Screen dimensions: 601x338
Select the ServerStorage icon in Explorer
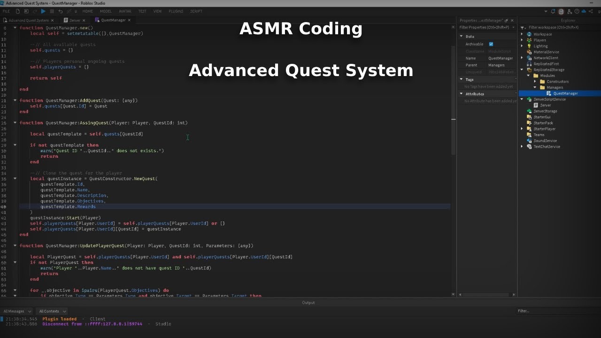[x=529, y=111]
